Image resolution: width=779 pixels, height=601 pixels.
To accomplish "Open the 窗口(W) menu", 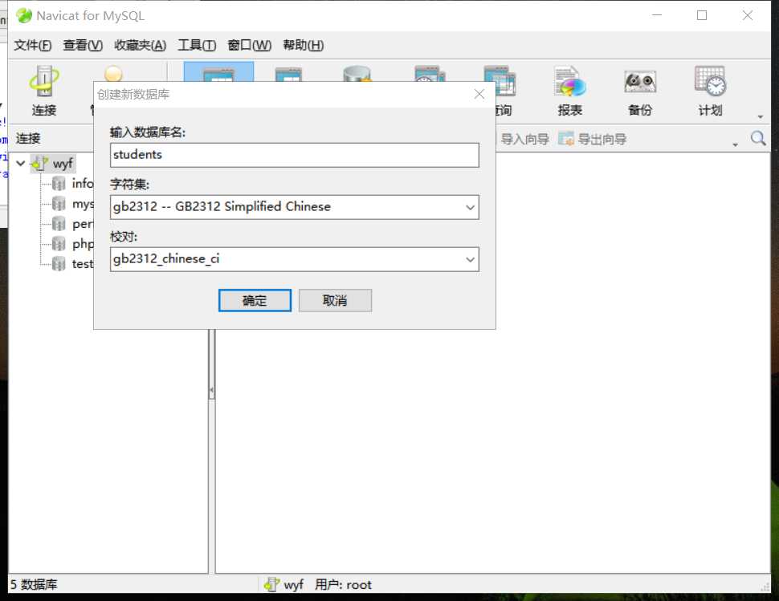I will tap(250, 45).
